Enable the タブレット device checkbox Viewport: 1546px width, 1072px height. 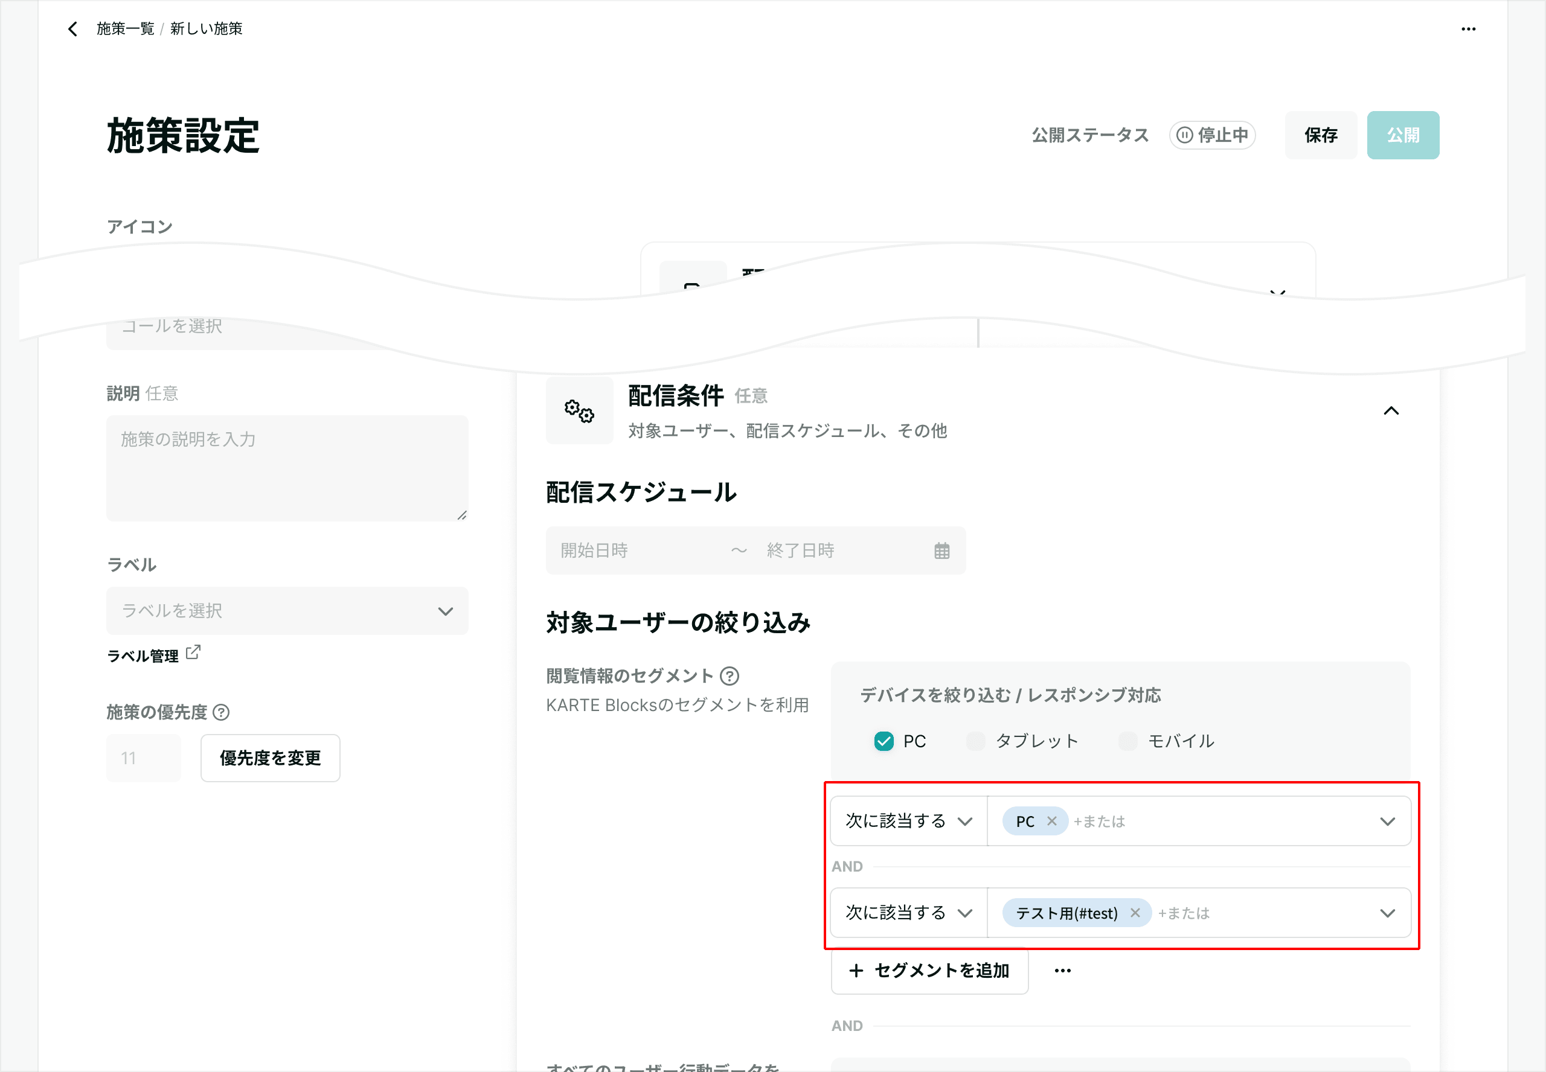[x=975, y=741]
